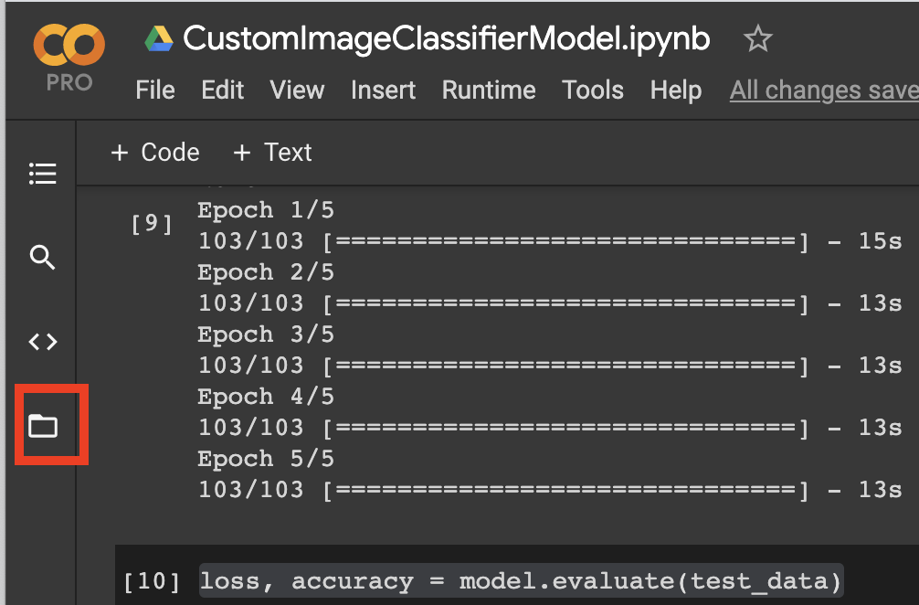The width and height of the screenshot is (919, 605).
Task: Click the Colab PRO logo
Action: click(x=69, y=55)
